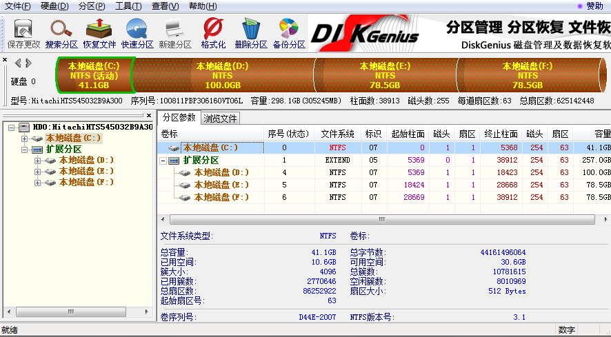Expand 本地磁盘(C:) in the left tree

(x=25, y=139)
